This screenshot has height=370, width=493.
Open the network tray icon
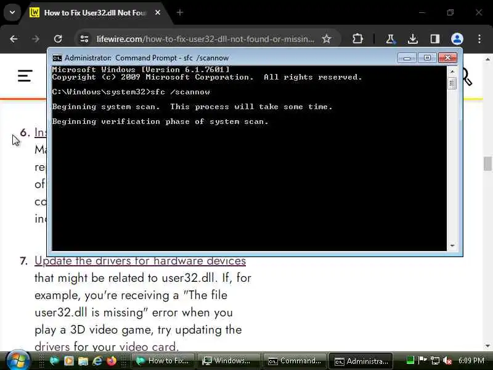point(435,360)
